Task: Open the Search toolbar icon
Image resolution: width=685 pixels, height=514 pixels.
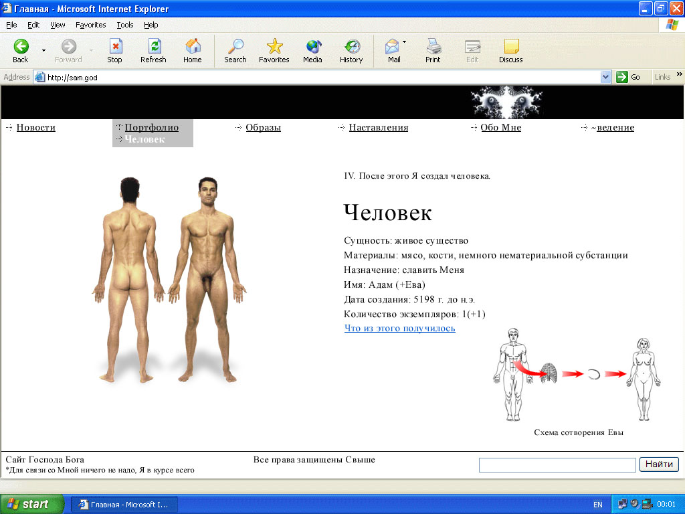Action: tap(235, 47)
